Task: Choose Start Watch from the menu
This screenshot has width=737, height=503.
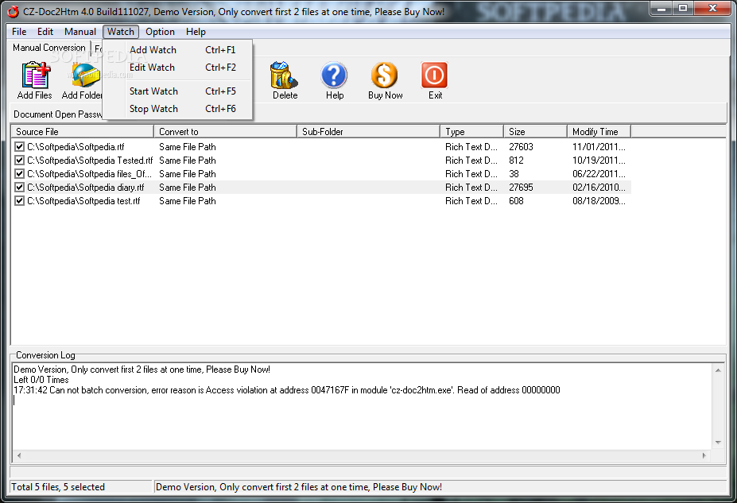Action: (x=177, y=91)
